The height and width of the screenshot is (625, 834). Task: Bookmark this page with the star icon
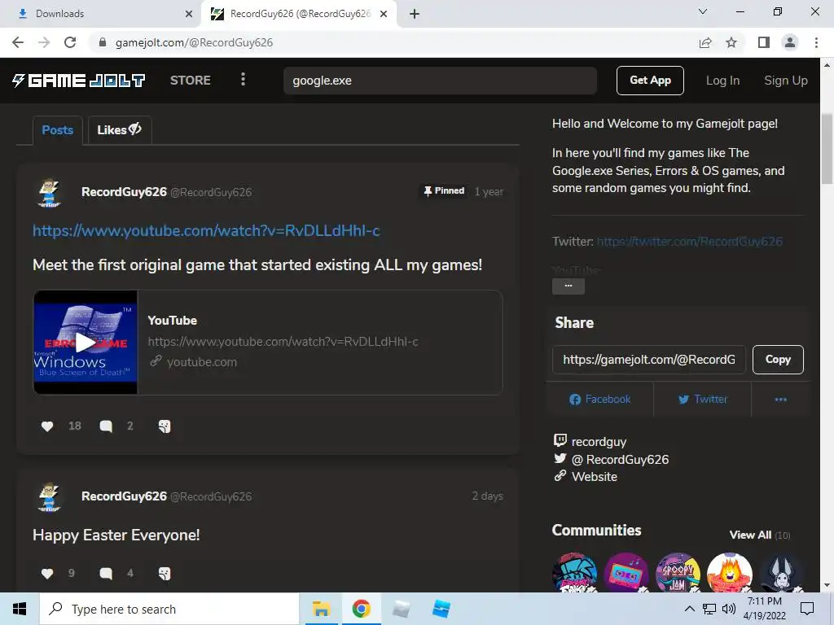click(x=731, y=42)
